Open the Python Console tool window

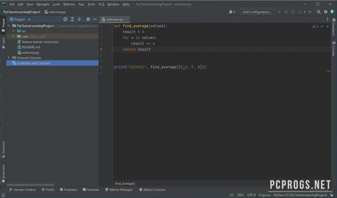(152, 190)
